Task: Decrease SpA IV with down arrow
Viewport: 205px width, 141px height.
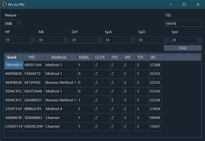Action: pos(133,41)
